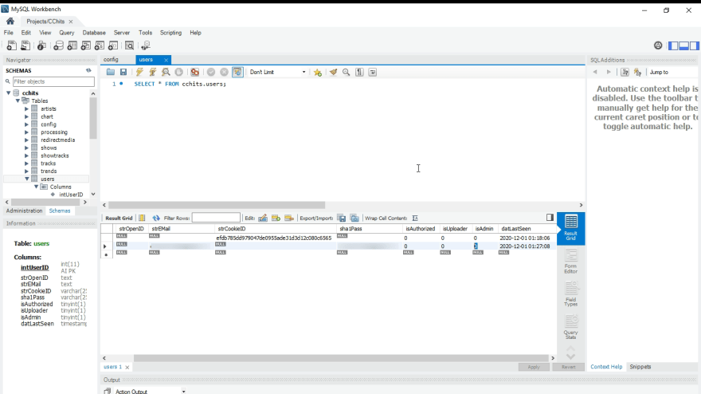Expand the config table

(x=26, y=124)
